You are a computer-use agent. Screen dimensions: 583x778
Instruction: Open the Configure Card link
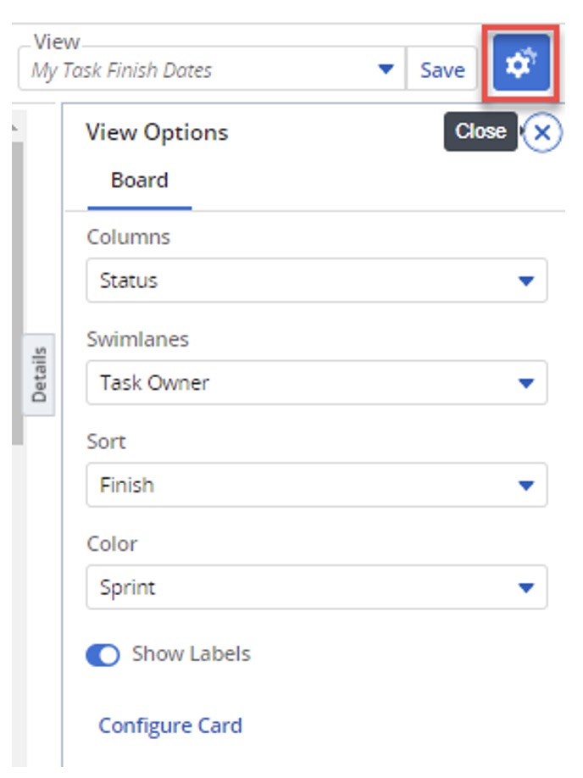click(x=170, y=726)
